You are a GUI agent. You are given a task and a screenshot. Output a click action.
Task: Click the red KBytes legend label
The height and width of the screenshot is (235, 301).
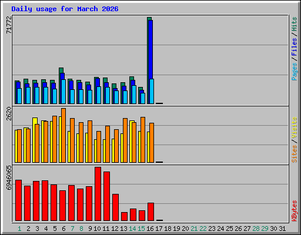(294, 211)
